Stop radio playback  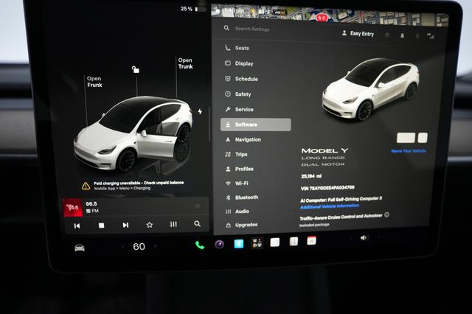coord(102,226)
